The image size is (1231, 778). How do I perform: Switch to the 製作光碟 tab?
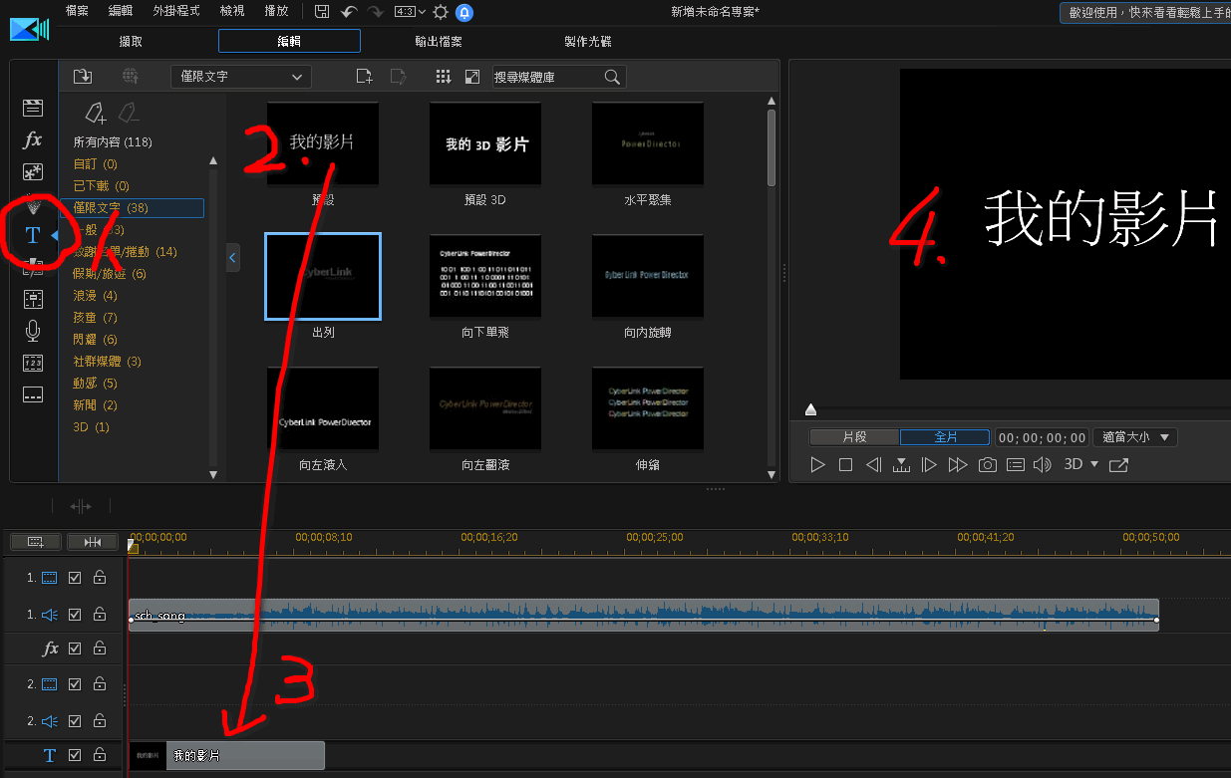(588, 42)
